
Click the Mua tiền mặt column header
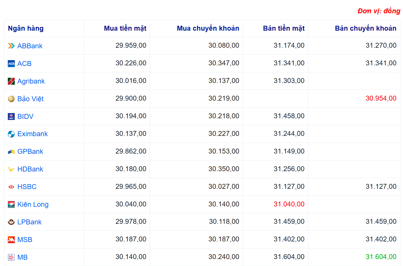pyautogui.click(x=125, y=28)
